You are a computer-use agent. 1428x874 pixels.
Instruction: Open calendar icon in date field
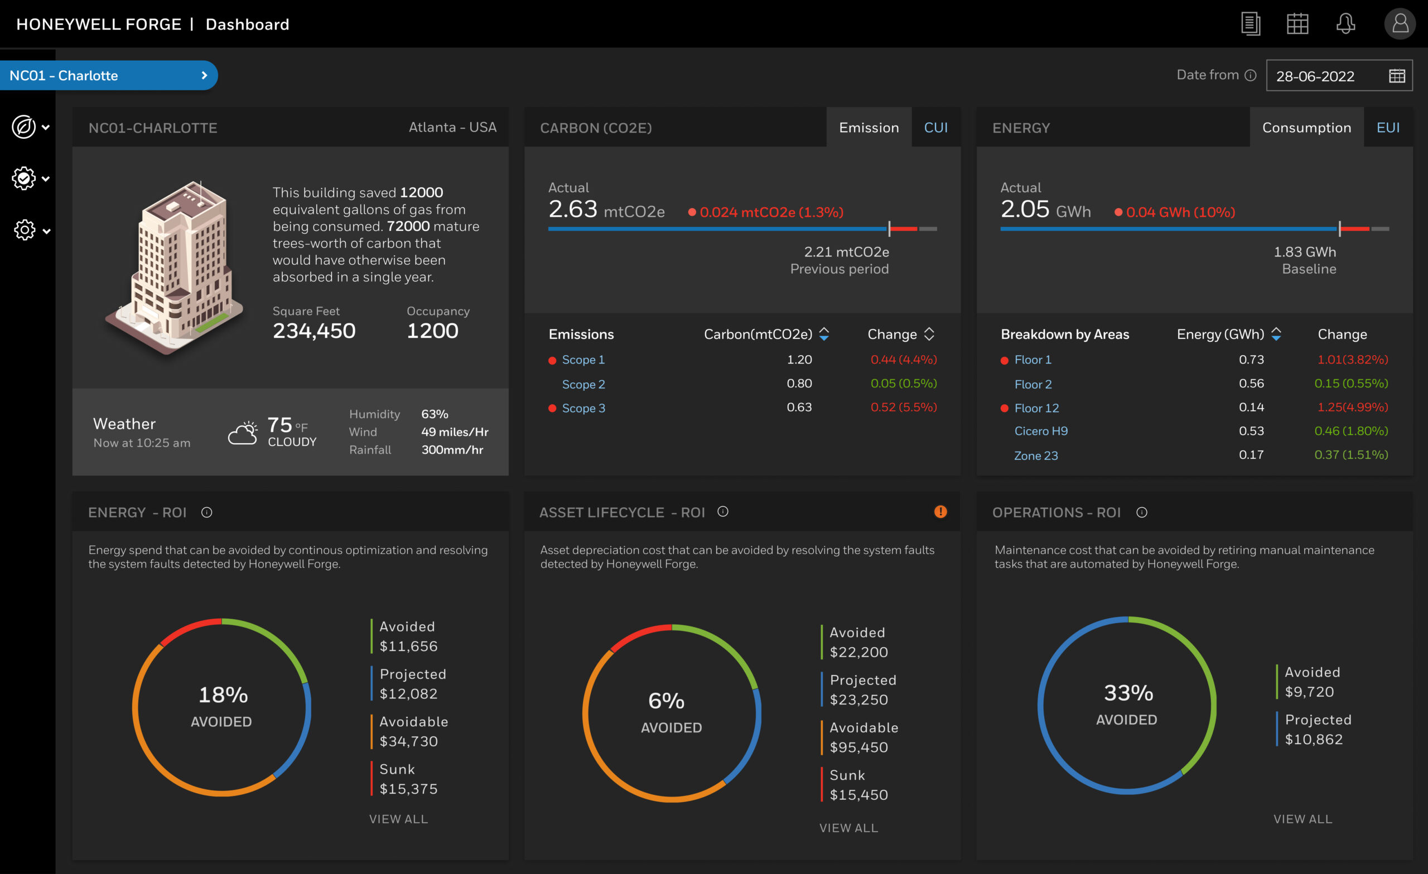pos(1397,76)
